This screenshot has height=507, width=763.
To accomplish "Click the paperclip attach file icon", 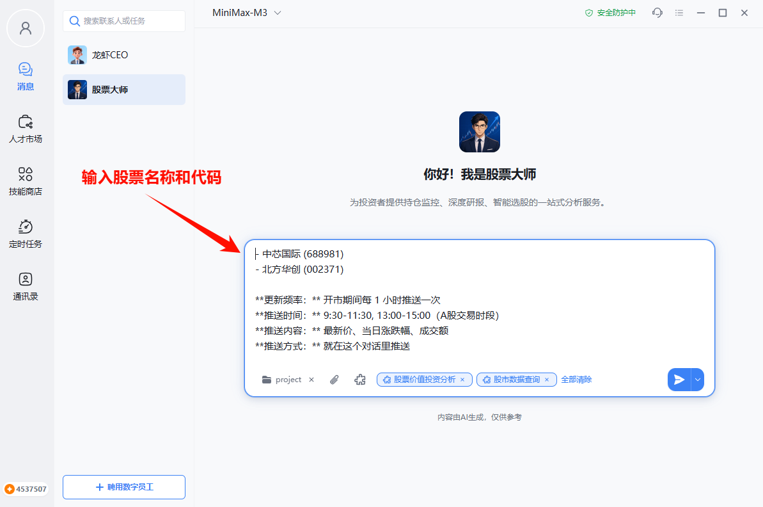I will tap(334, 380).
